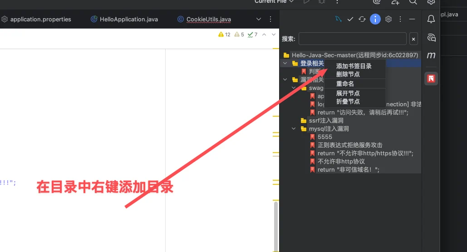
Task: Click the editor vertical scrollbar thumb
Action: point(276,226)
